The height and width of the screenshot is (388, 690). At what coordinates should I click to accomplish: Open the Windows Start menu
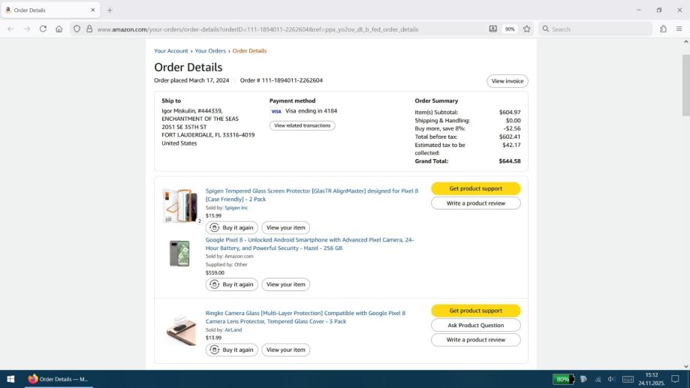click(x=11, y=379)
